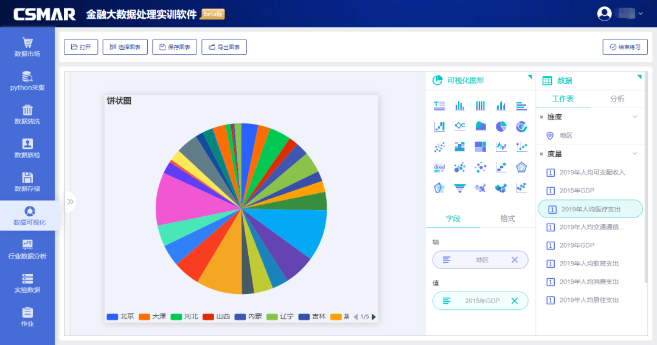The image size is (657, 345).
Task: Choose the word cloud chart icon
Action: [x=439, y=166]
